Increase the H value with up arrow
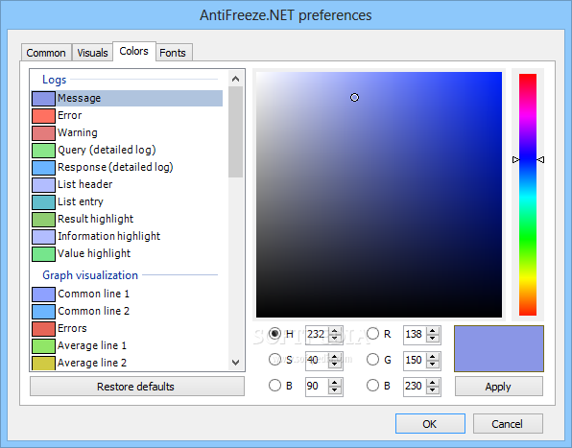 335,331
